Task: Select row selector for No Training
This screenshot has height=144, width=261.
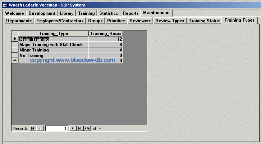Action: pyautogui.click(x=15, y=55)
